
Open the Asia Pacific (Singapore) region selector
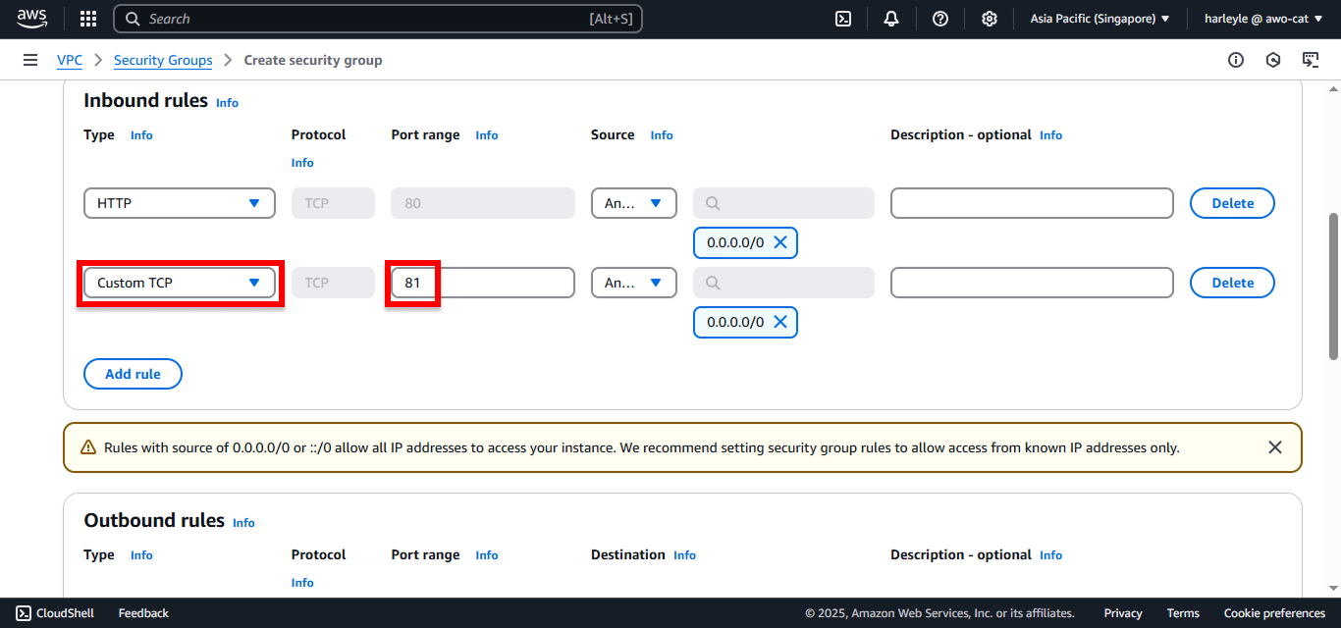coord(1100,19)
